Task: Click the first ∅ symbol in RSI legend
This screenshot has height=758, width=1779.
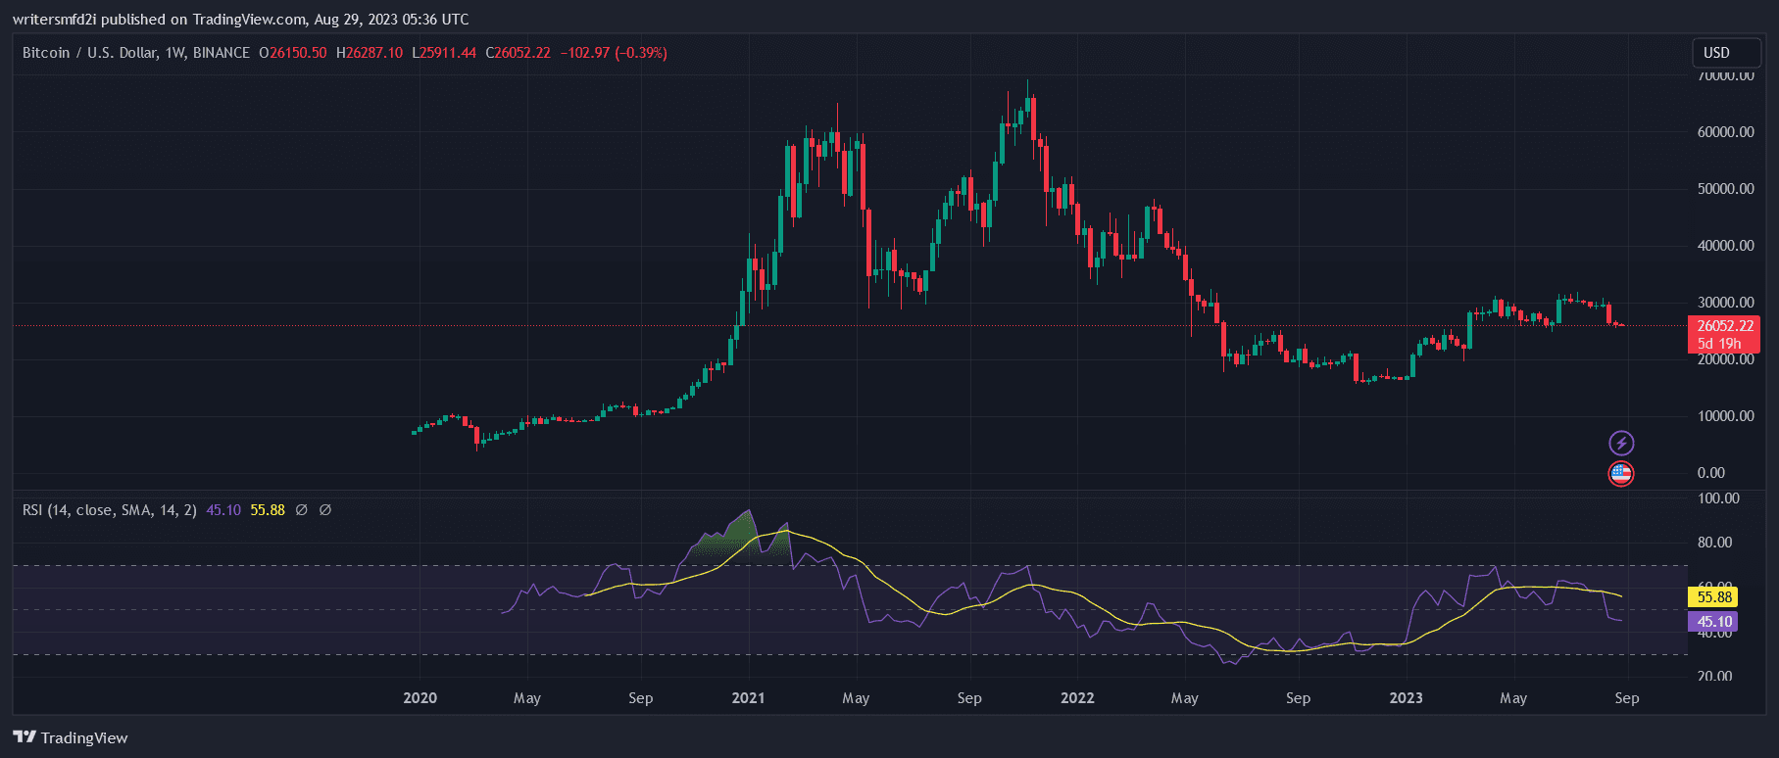Action: pos(301,510)
